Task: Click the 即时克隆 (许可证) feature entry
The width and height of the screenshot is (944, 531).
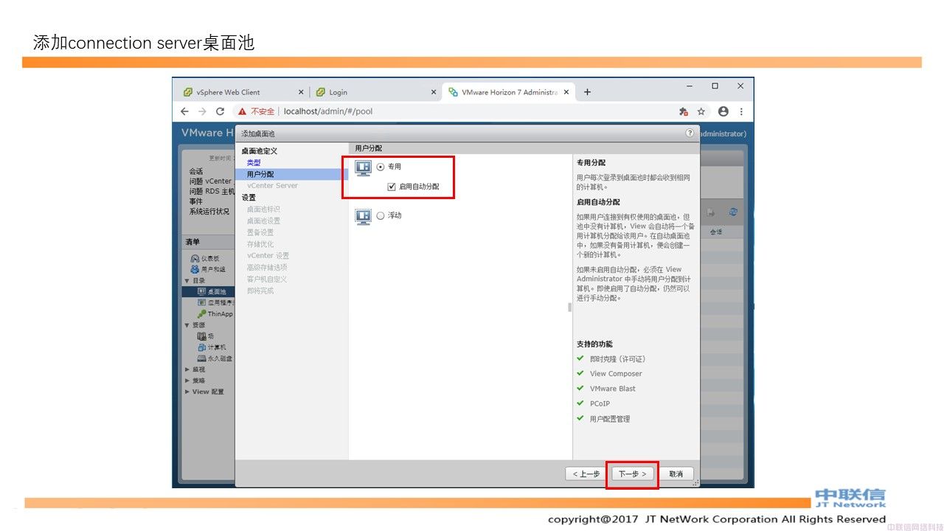Action: (x=617, y=359)
